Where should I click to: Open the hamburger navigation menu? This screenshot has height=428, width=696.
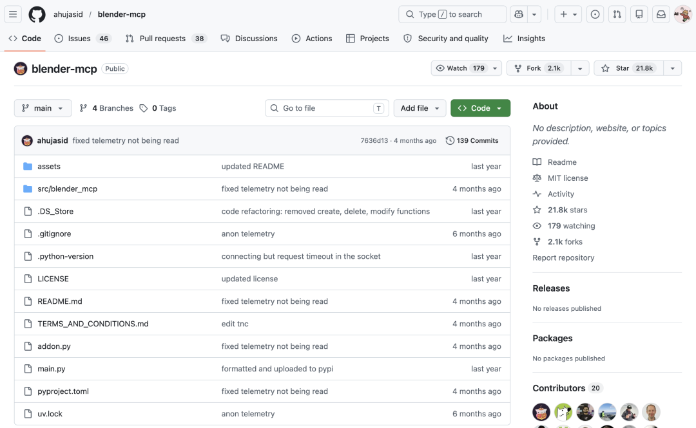[13, 14]
